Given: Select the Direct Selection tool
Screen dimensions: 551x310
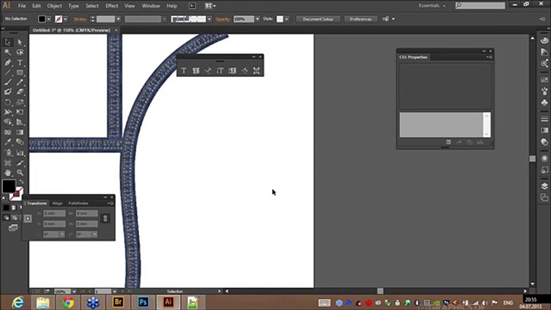Looking at the screenshot, I should [x=20, y=42].
